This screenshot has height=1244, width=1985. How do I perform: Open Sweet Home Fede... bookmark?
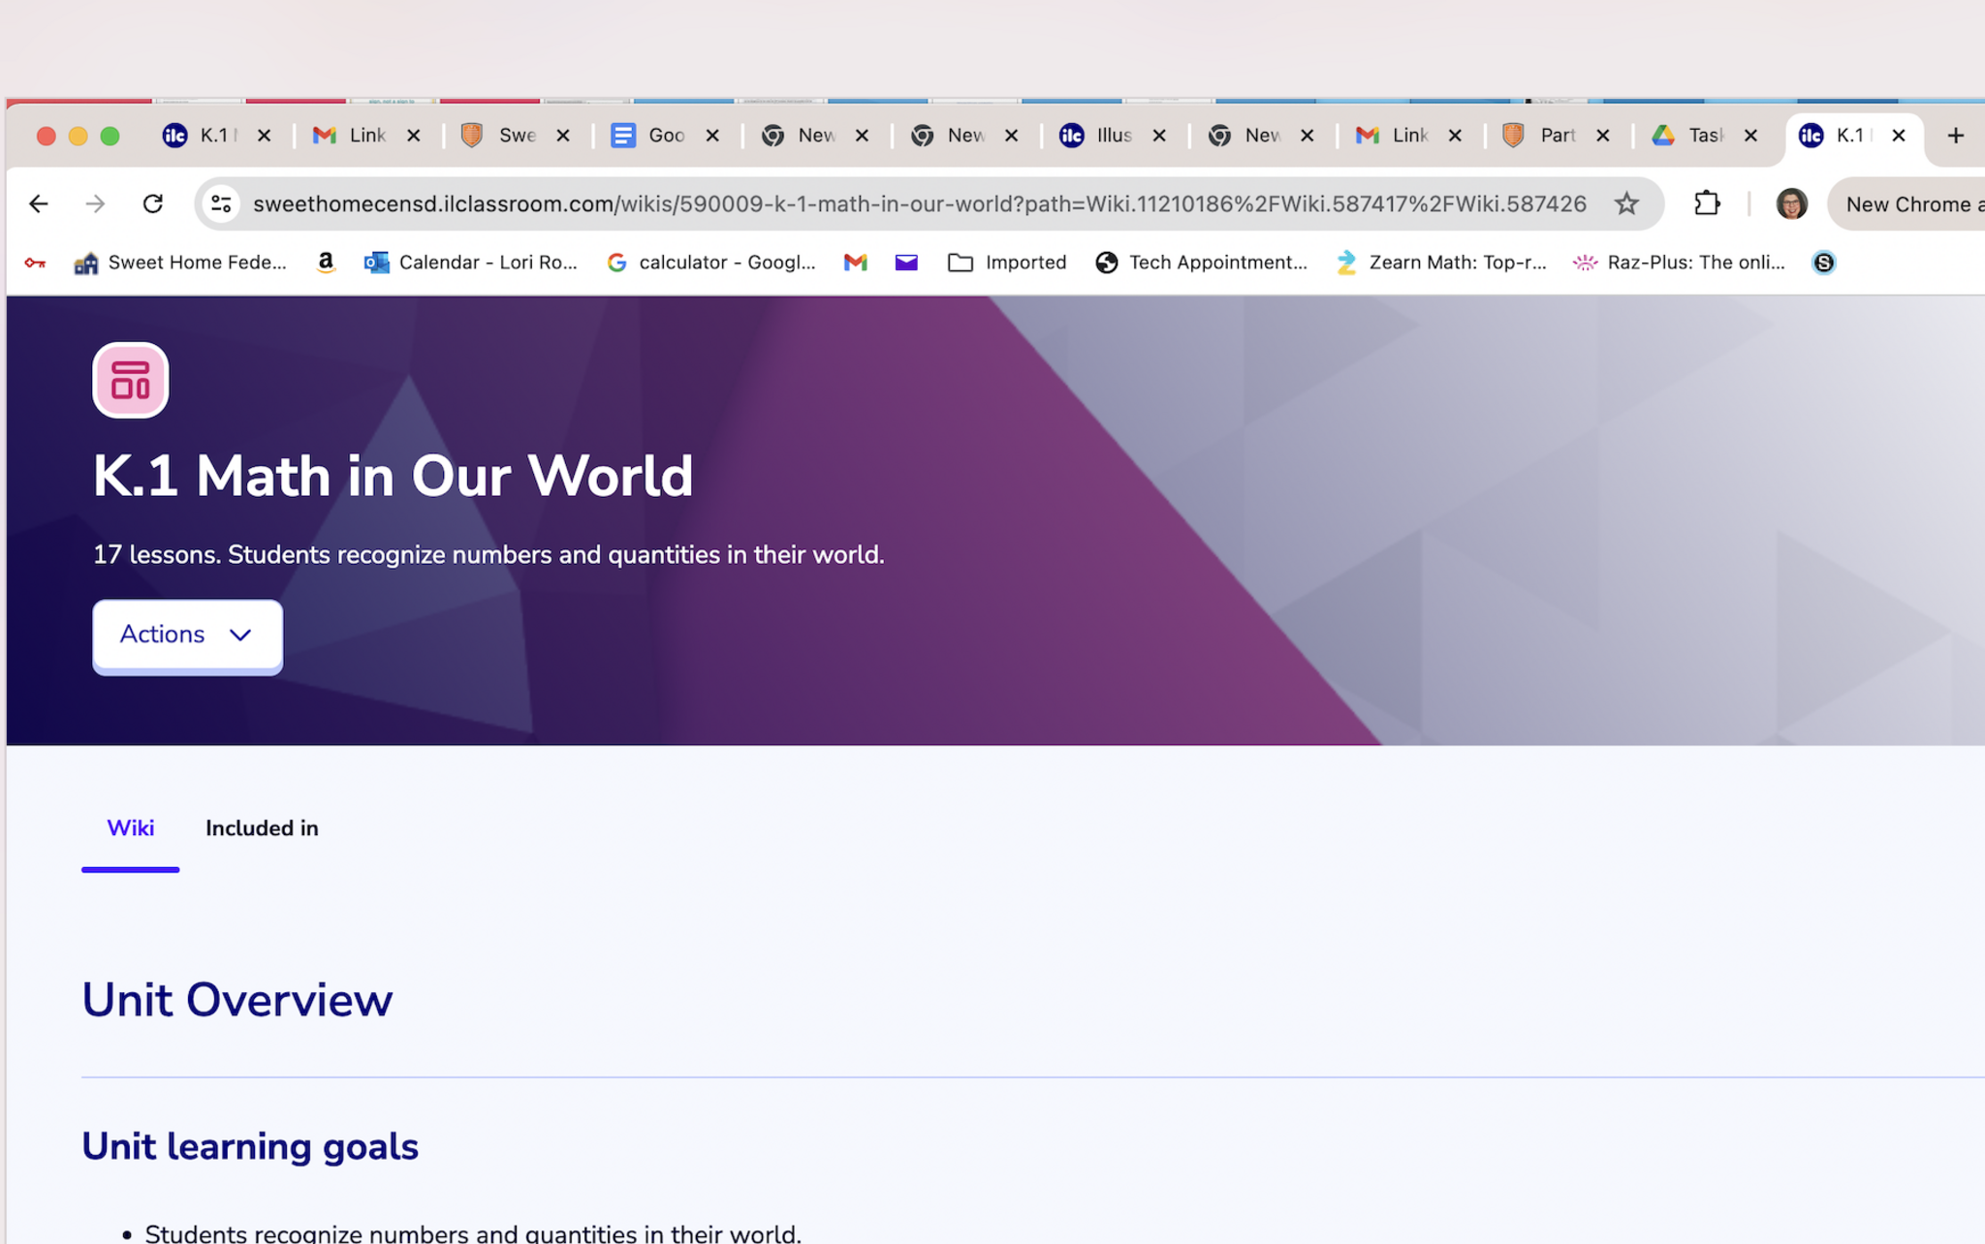coord(181,262)
